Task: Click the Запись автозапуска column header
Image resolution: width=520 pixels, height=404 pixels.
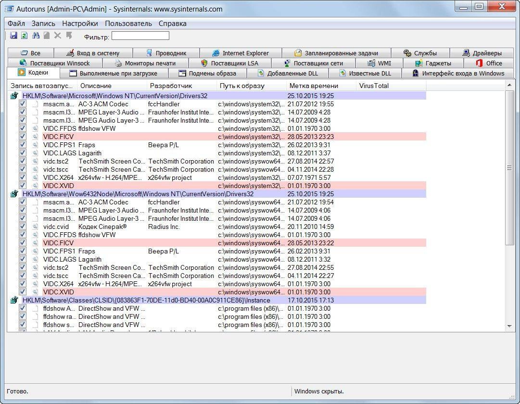Action: [x=42, y=86]
